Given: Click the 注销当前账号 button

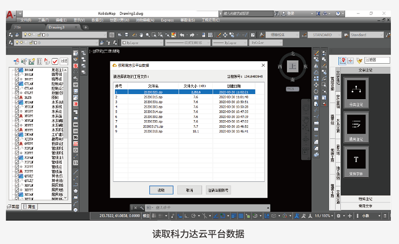Looking at the screenshot, I should 218,190.
